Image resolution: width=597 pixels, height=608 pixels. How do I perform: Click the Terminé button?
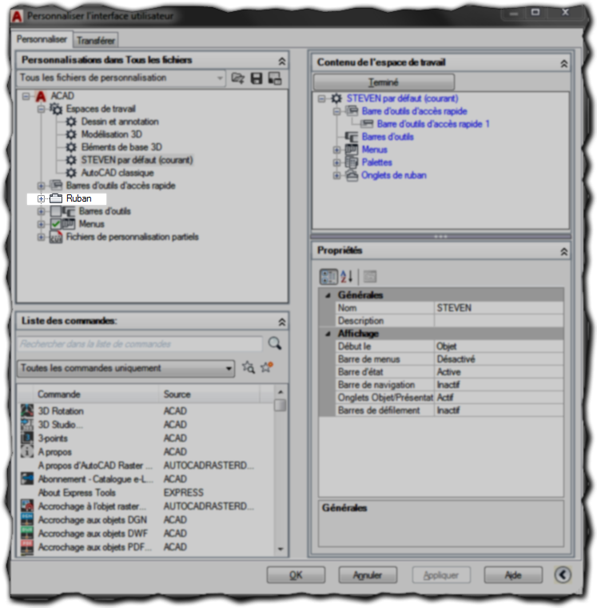(x=384, y=82)
